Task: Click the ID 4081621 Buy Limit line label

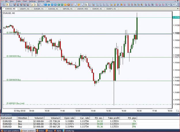Action: (15, 103)
